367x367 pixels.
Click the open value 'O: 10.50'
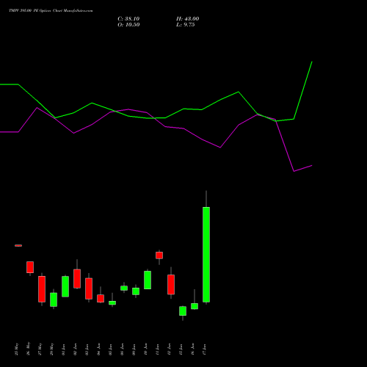[128, 25]
